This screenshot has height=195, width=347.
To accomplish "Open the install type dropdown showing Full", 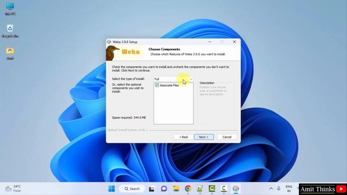I will 173,79.
